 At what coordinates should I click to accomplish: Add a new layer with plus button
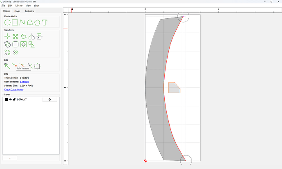(10, 158)
